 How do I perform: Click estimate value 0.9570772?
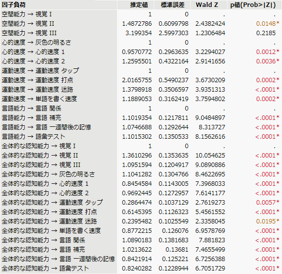pos(137,52)
